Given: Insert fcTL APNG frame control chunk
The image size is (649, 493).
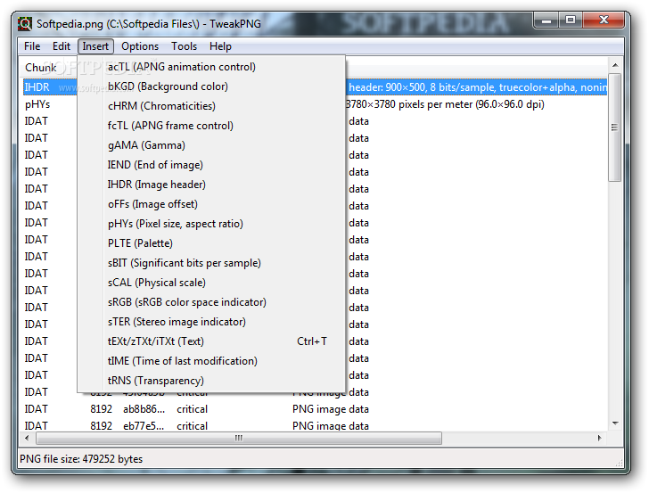Looking at the screenshot, I should point(211,126).
